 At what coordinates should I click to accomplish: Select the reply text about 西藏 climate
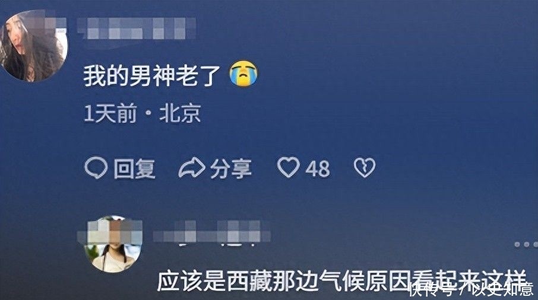tap(341, 281)
